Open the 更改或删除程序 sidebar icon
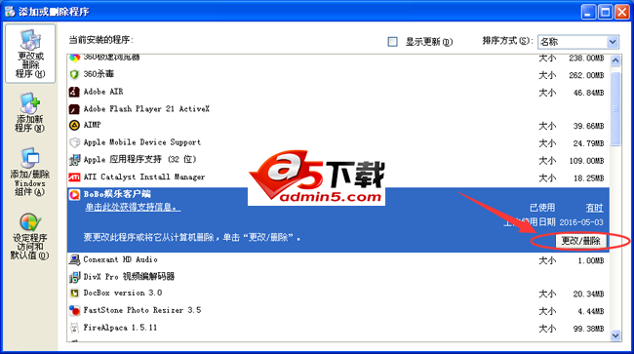The width and height of the screenshot is (634, 354). tap(30, 54)
